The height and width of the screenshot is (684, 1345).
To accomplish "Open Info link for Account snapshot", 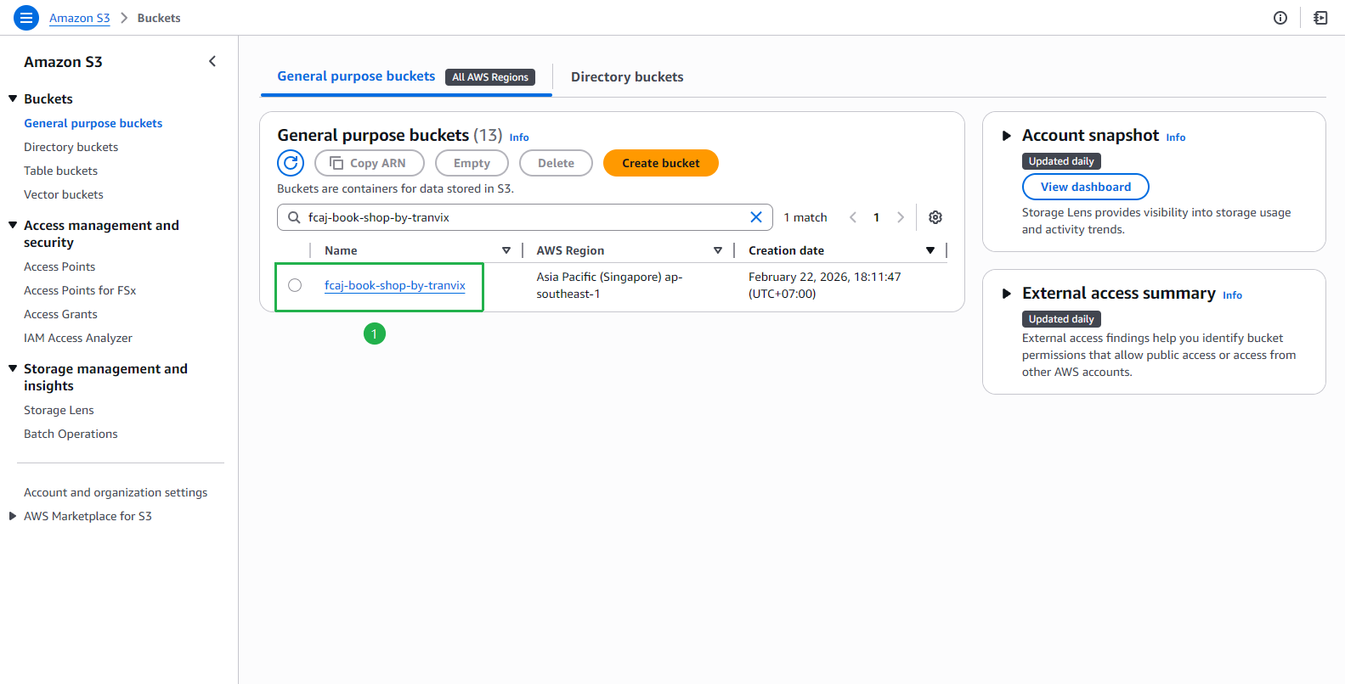I will click(x=1176, y=137).
